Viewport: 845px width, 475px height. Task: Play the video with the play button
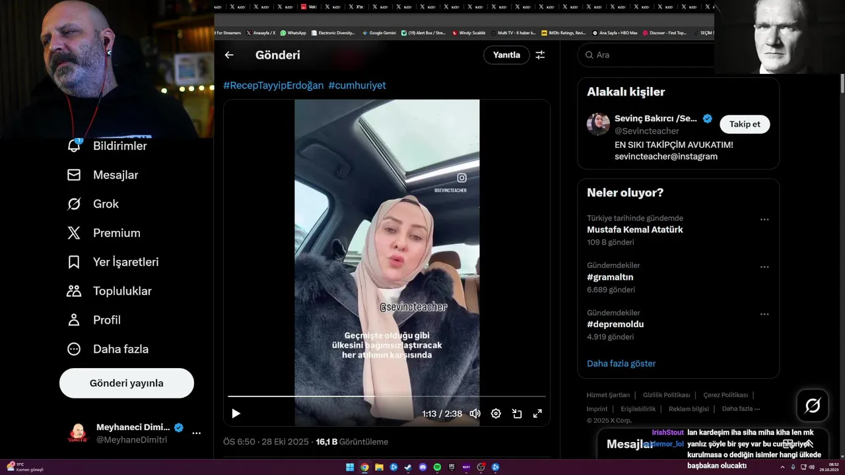236,414
